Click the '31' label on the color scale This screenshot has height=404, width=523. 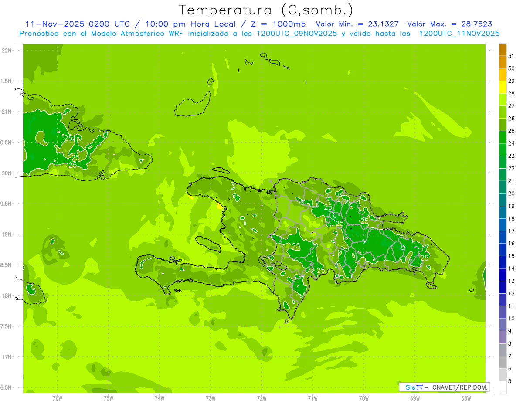[x=512, y=56]
